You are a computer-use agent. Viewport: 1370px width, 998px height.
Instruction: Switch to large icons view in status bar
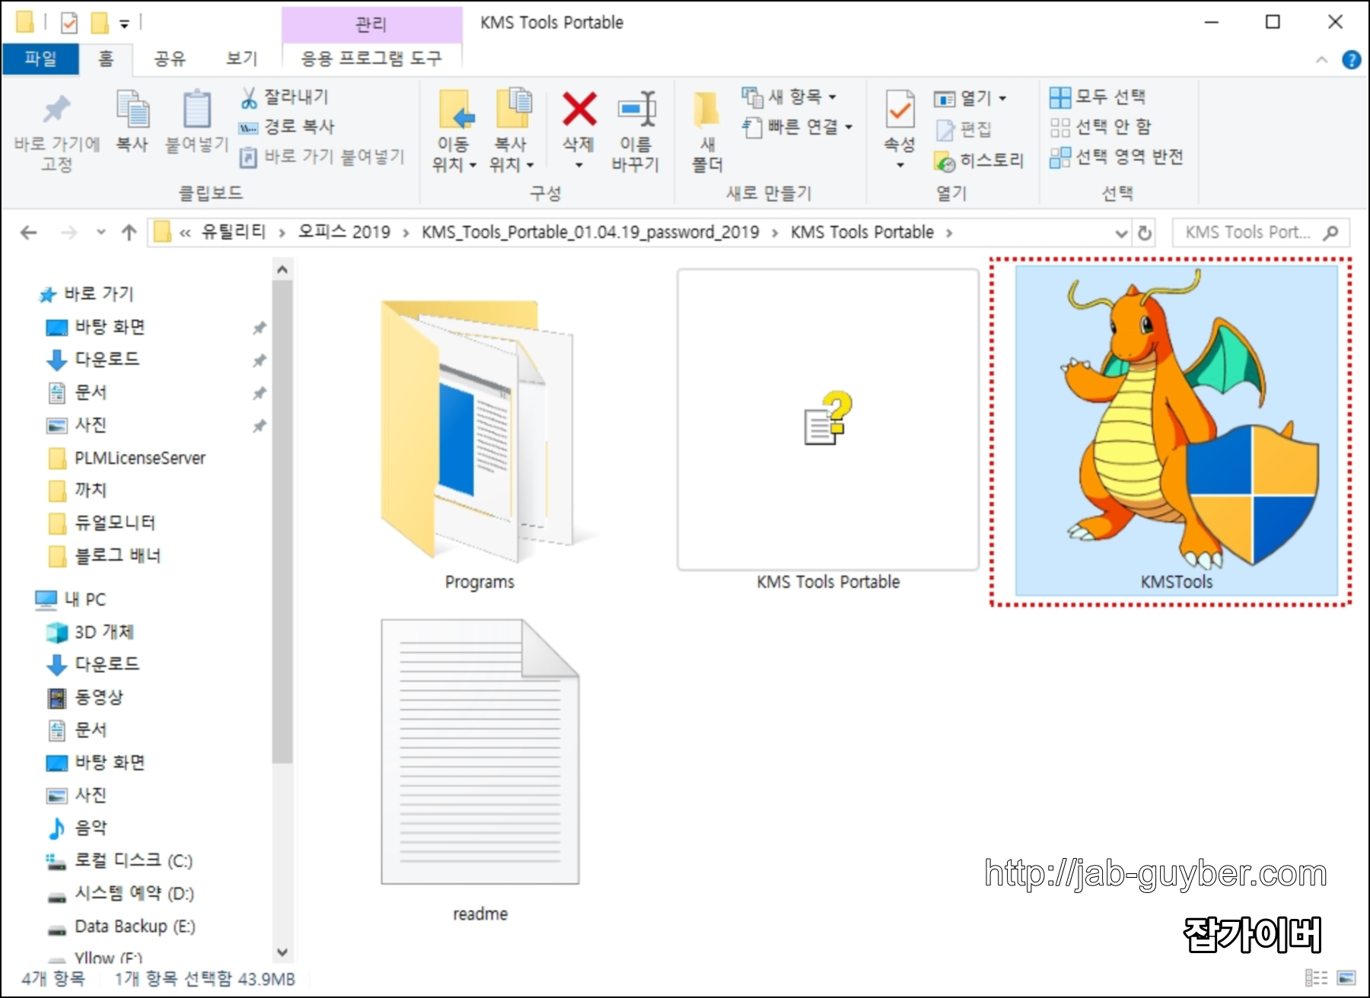point(1346,977)
